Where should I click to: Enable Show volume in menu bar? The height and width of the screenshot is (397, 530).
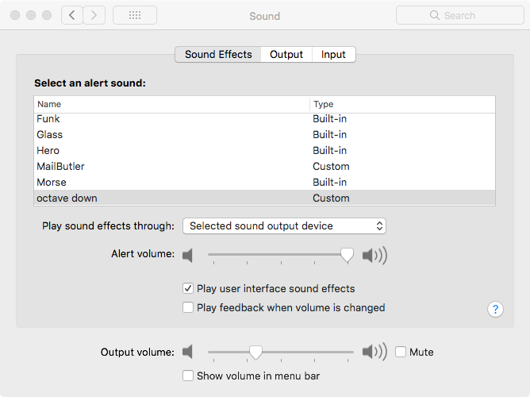click(x=188, y=376)
